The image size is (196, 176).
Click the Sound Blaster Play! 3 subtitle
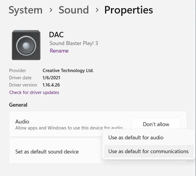coord(74,43)
